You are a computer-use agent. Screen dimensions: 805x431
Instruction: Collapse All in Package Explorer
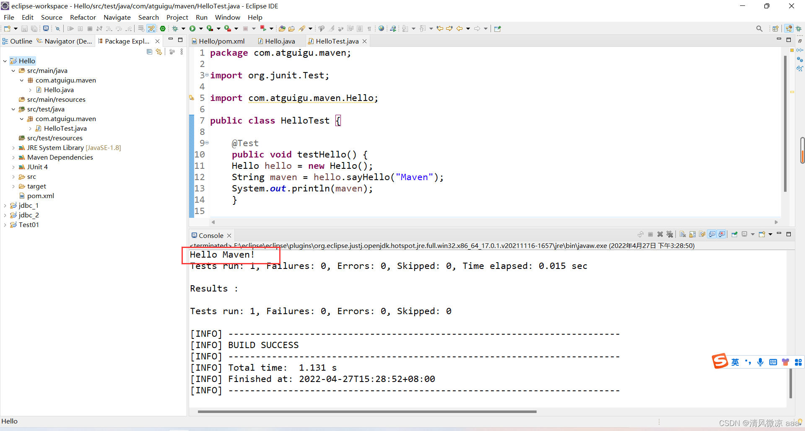[x=149, y=52]
